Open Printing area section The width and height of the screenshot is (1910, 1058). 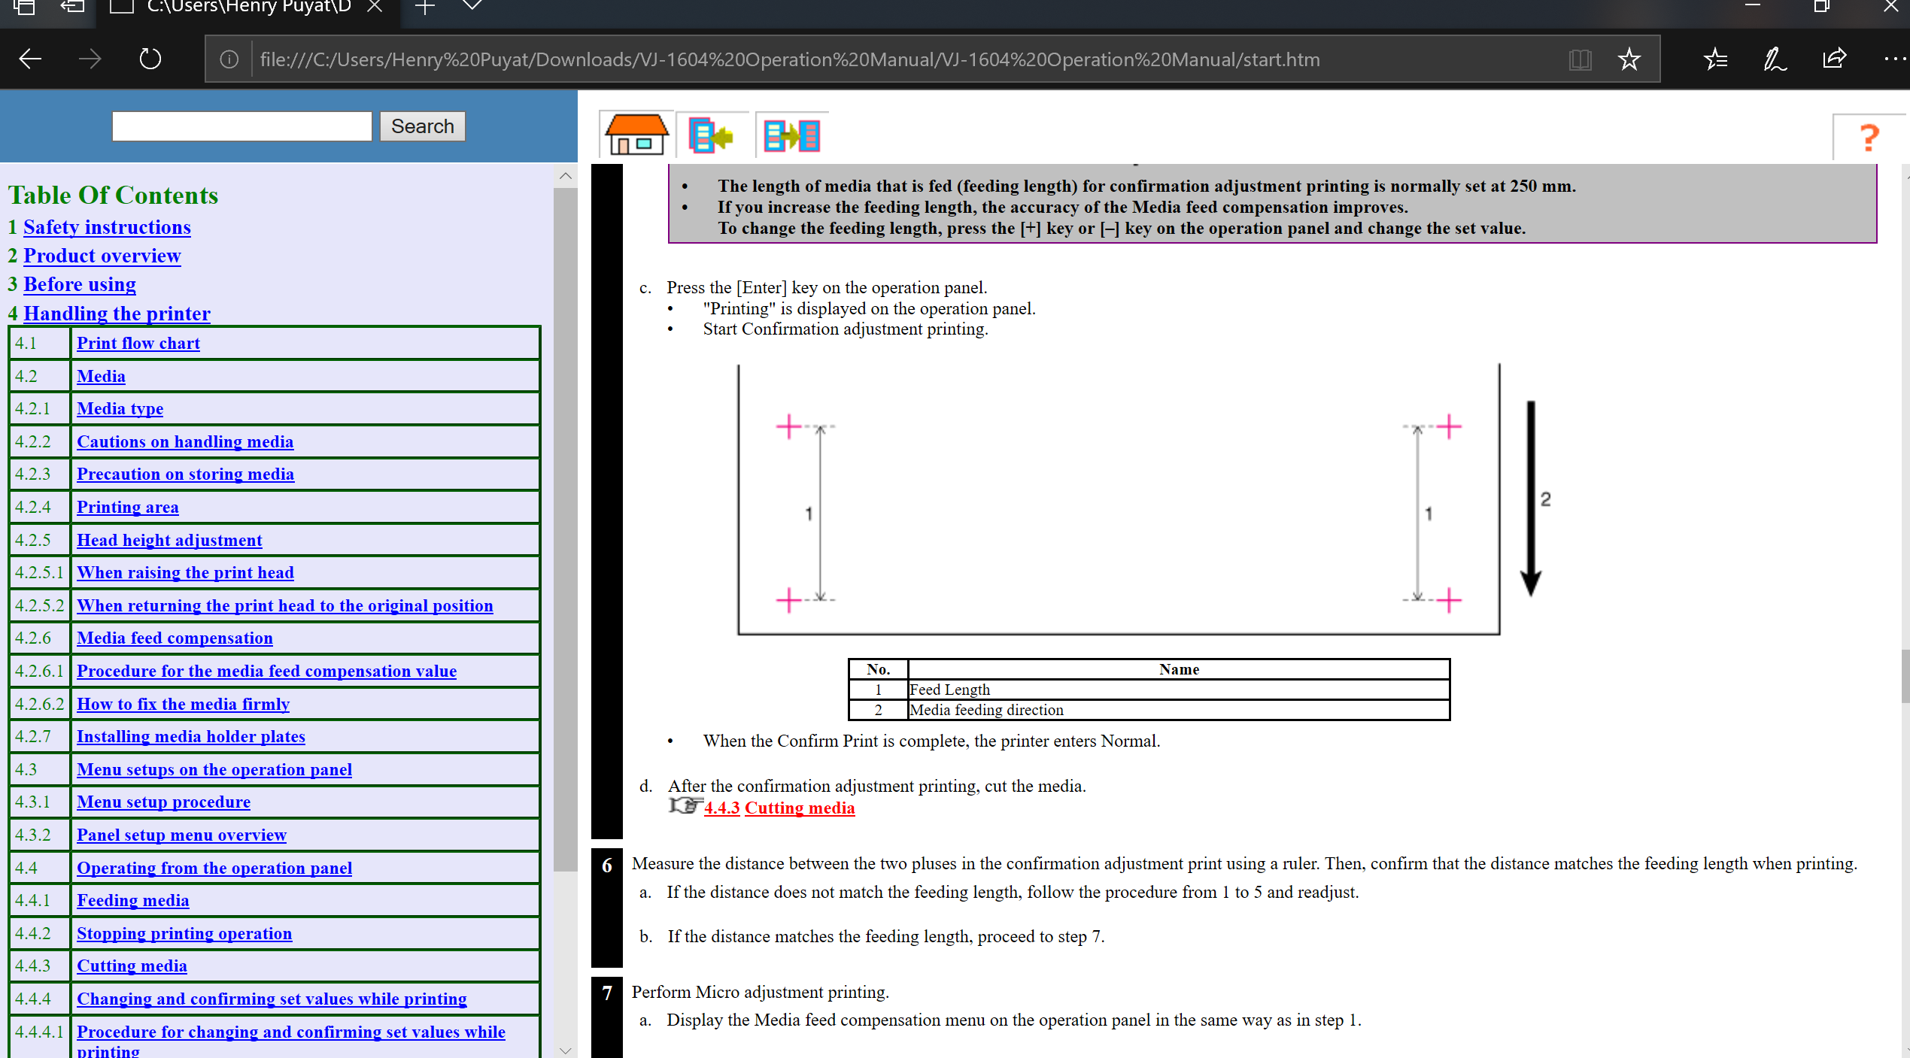tap(128, 507)
